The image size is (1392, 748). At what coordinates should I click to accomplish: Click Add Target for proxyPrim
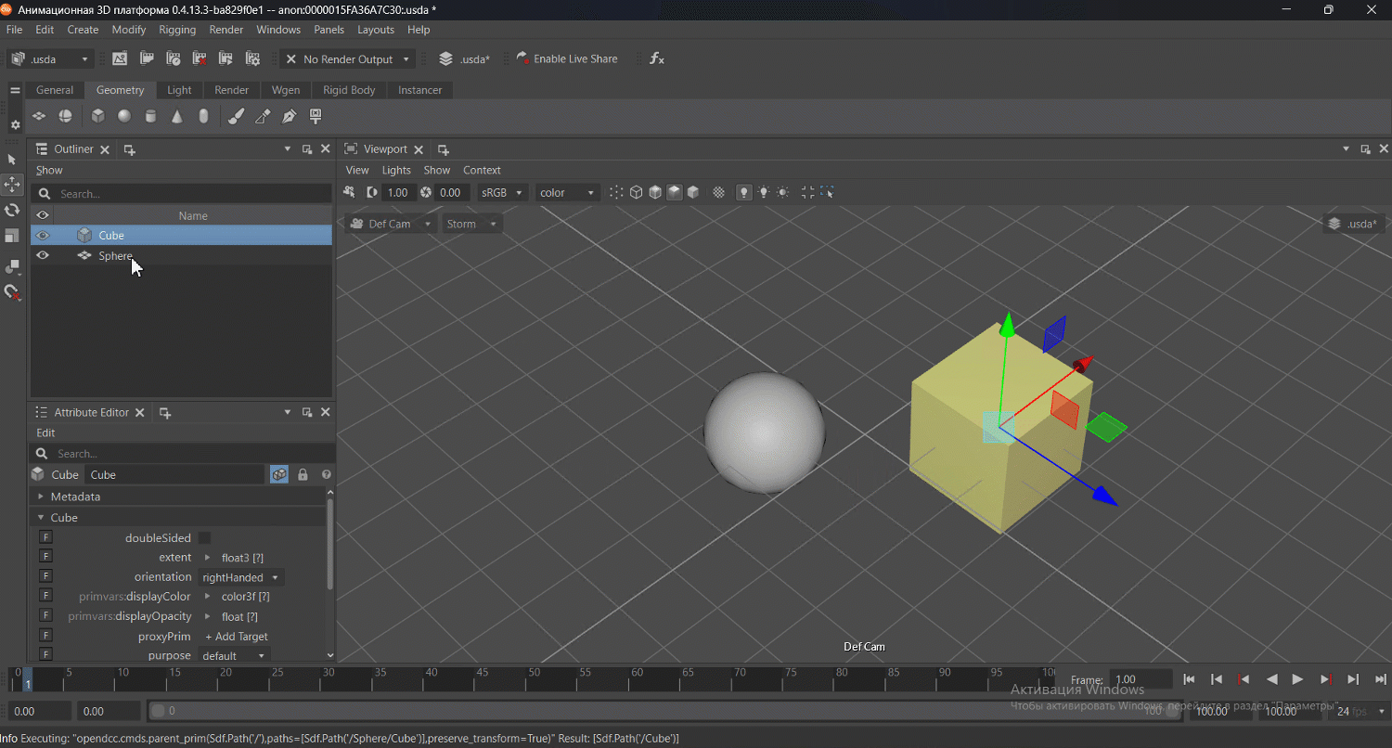(x=236, y=637)
